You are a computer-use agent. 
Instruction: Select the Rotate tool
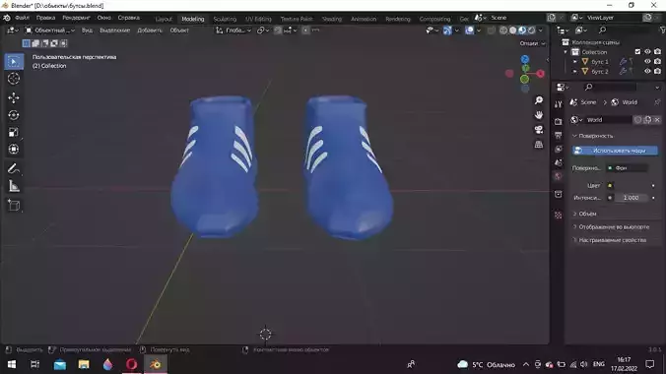click(14, 115)
